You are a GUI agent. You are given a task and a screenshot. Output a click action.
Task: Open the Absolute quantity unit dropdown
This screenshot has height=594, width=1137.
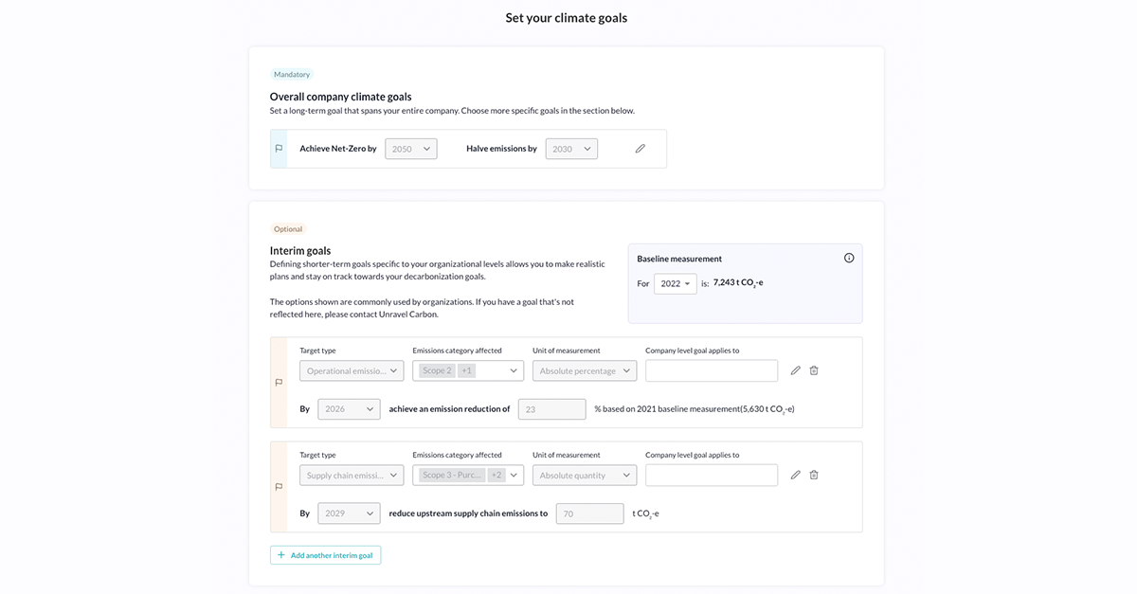coord(585,475)
